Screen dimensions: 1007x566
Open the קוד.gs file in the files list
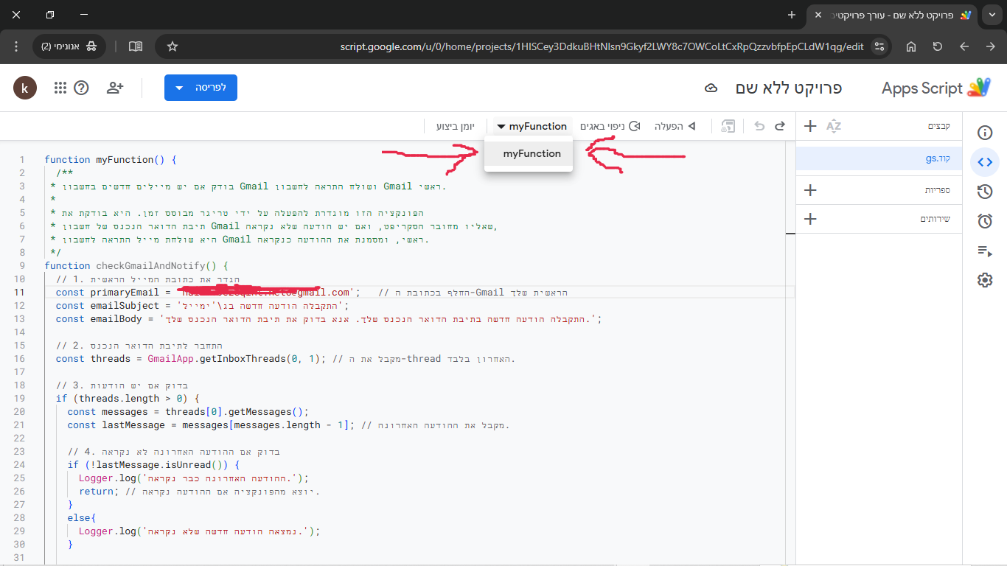(x=879, y=158)
